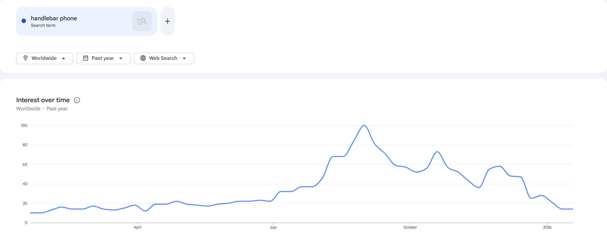Select the Web Search type label
This screenshot has height=240, width=607.
pyautogui.click(x=163, y=58)
